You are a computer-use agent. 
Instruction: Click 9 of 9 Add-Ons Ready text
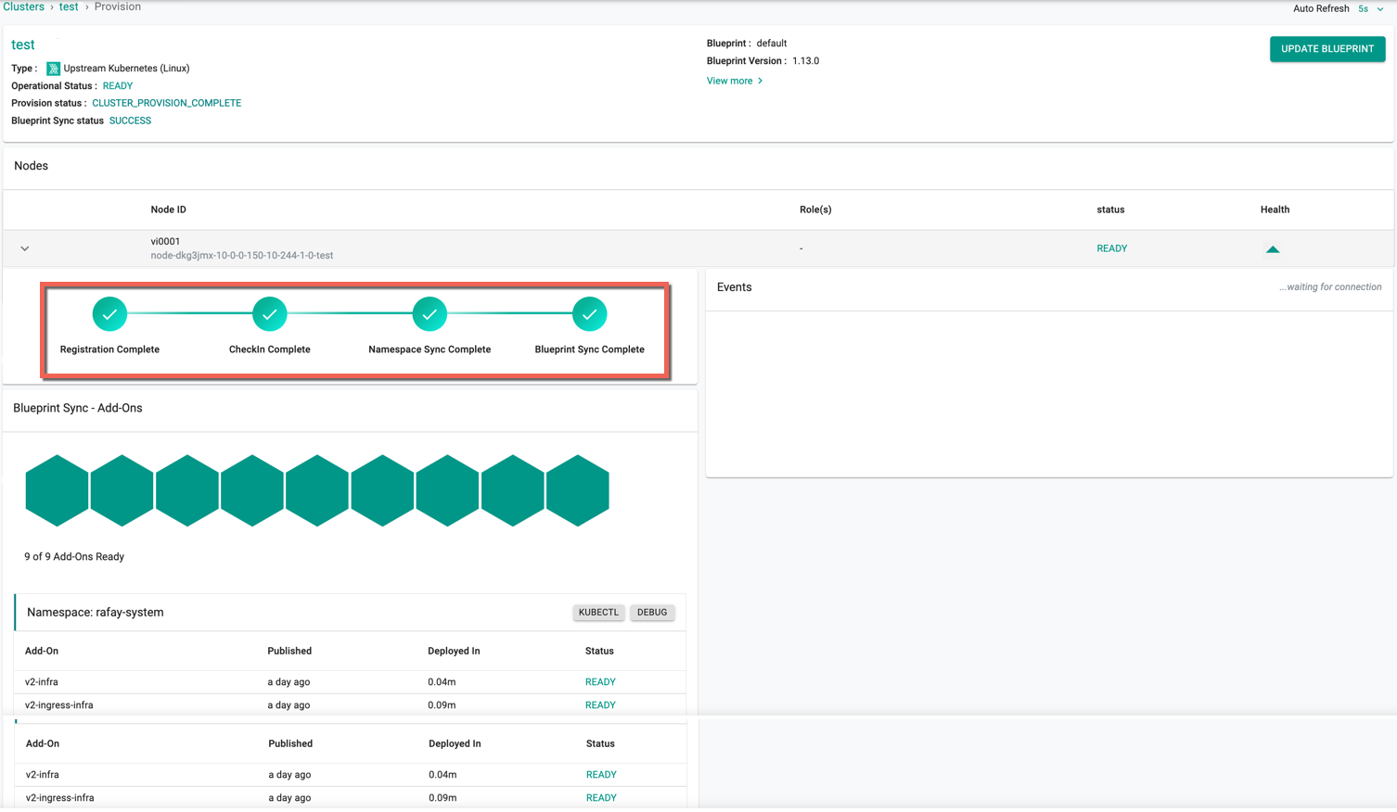tap(74, 557)
